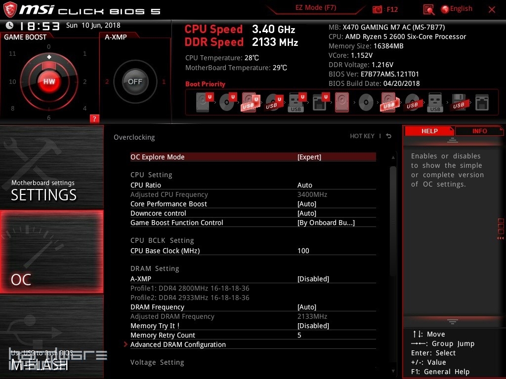Click the Boot Priority label
The height and width of the screenshot is (379, 506).
point(205,84)
